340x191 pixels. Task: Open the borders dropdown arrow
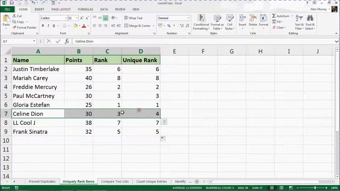pyautogui.click(x=69, y=26)
